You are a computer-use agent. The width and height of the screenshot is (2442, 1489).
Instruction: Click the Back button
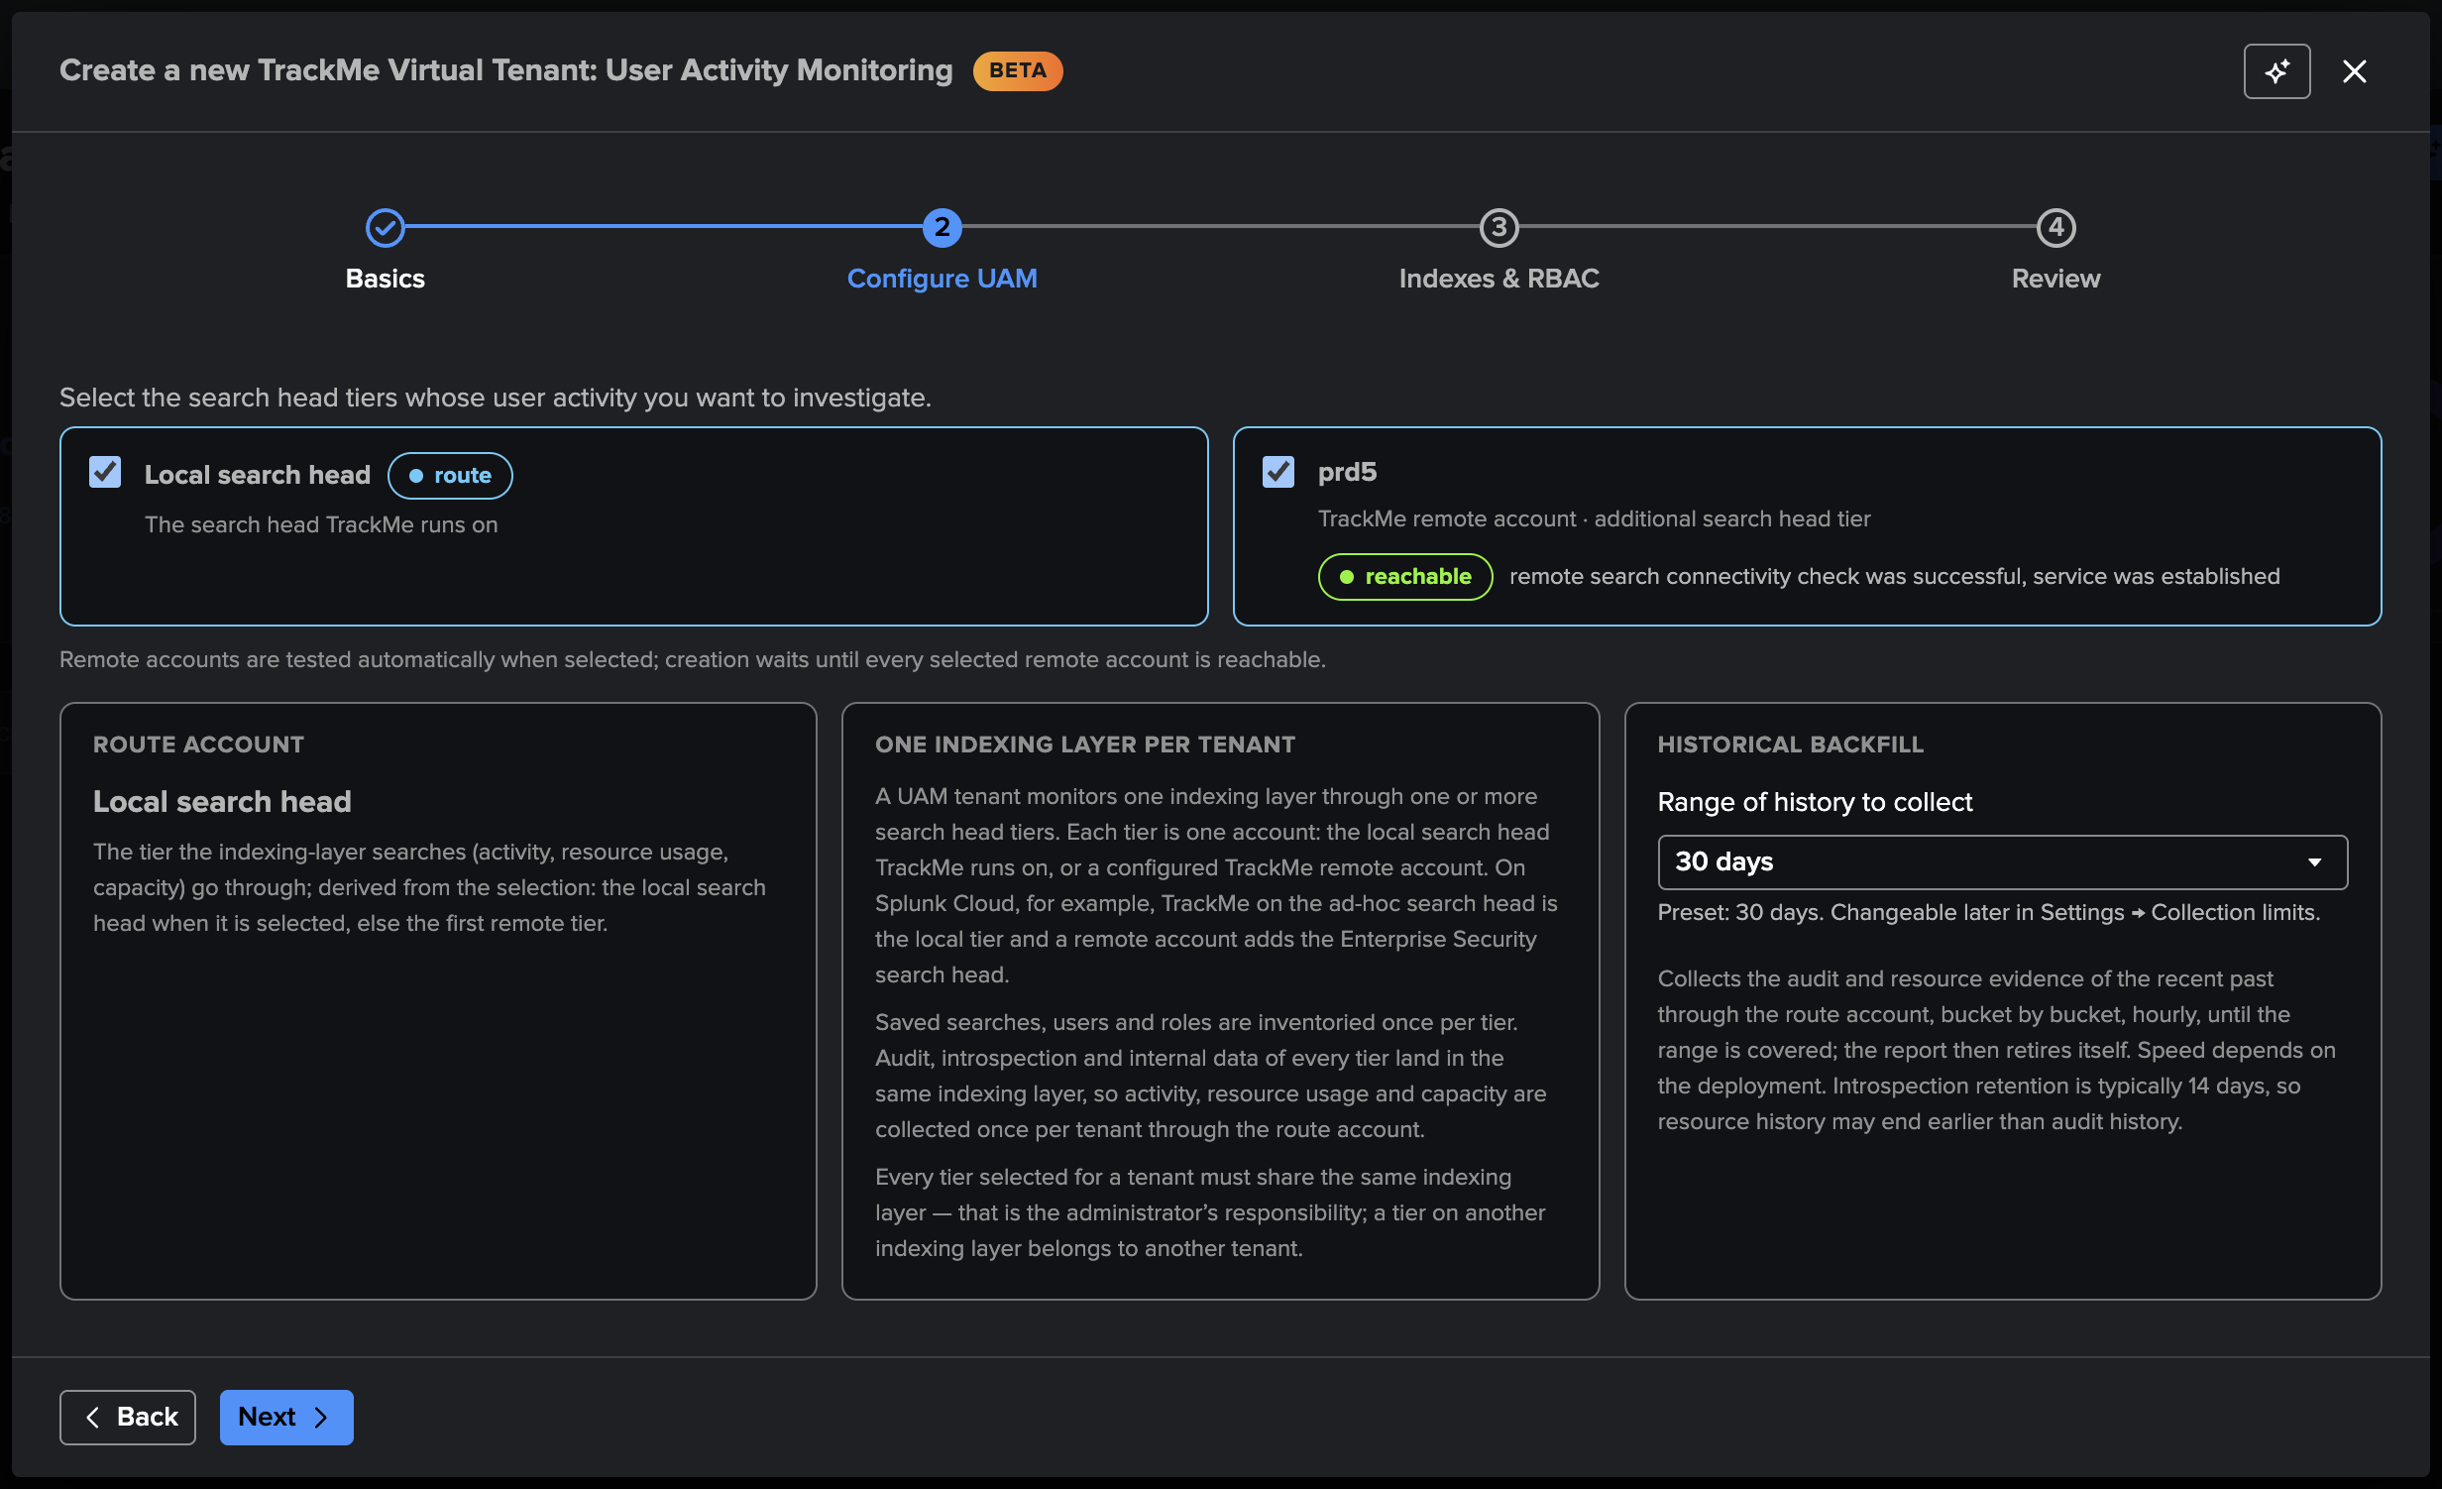128,1418
